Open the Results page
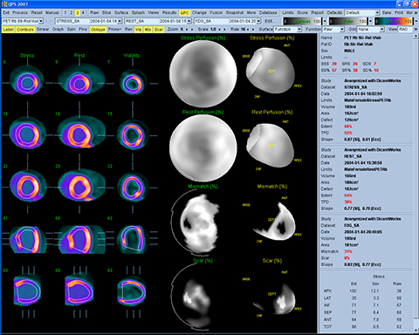419x335 pixels. (x=169, y=13)
